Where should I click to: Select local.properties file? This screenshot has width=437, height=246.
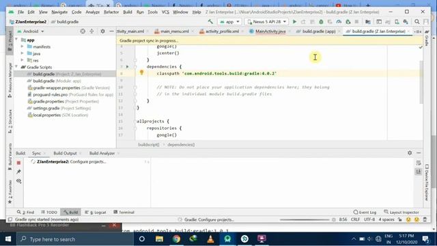pyautogui.click(x=57, y=115)
